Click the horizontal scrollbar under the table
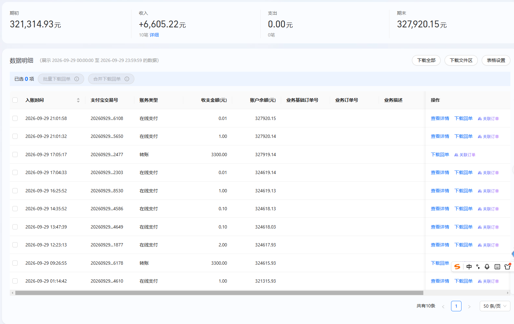The height and width of the screenshot is (324, 514). 219,293
